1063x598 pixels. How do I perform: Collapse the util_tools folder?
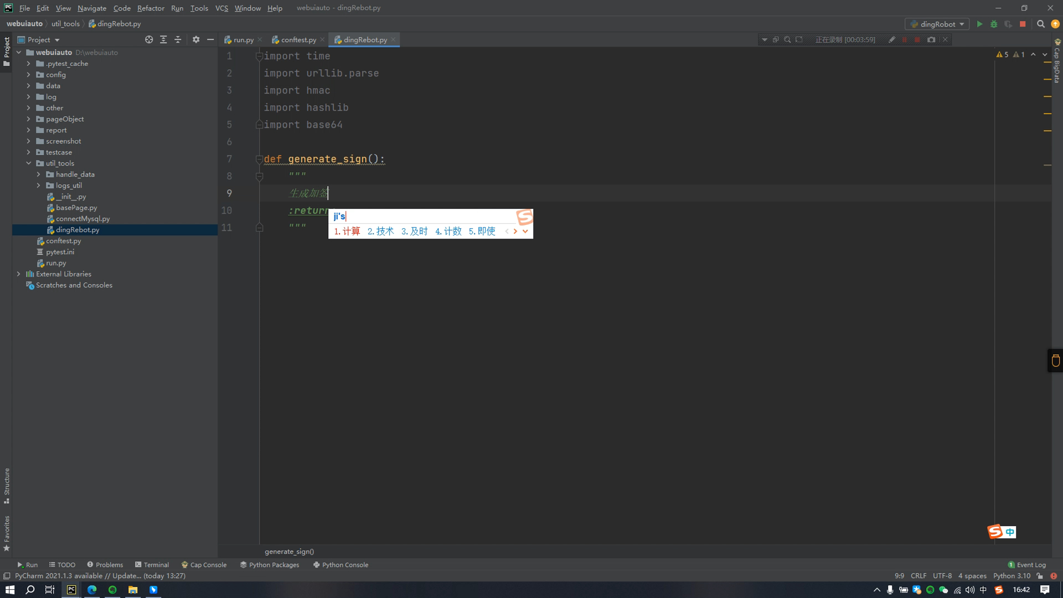(x=28, y=163)
